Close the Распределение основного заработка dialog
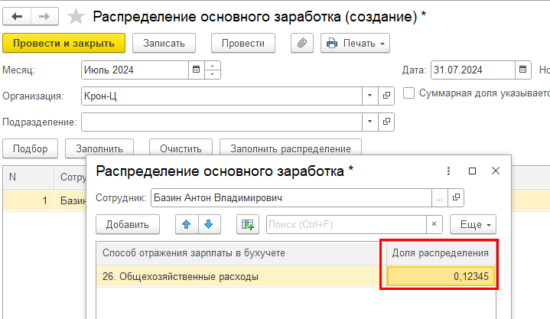This screenshot has height=319, width=550. pos(495,171)
